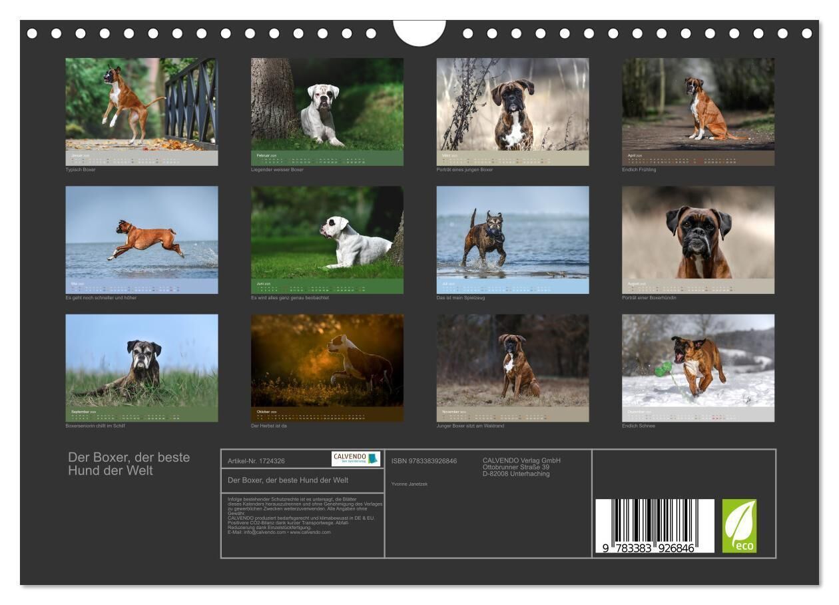
Task: Click the 'Artikel-Nr. 1724326' field
Action: 256,461
